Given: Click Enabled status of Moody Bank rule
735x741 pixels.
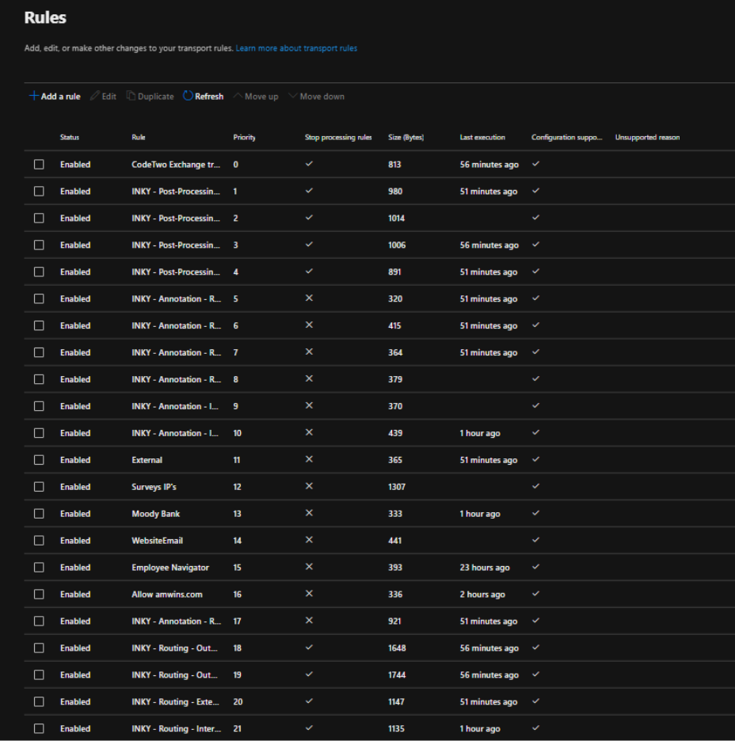Looking at the screenshot, I should 75,514.
